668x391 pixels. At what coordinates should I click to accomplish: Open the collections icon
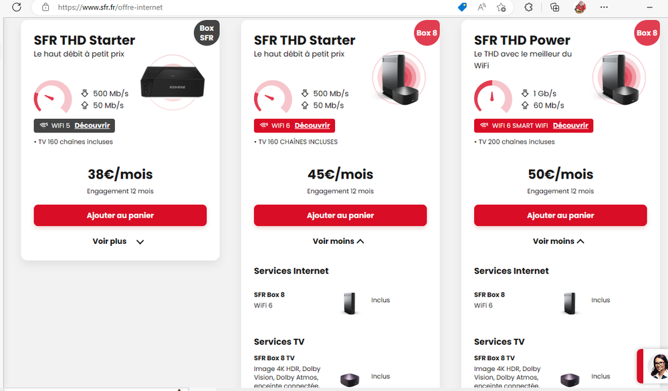click(x=554, y=7)
